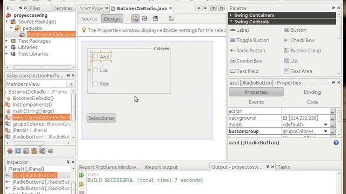Viewport: 346px width, 194px height.
Task: Pick Toggle Button from Palette
Action: tap(250, 40)
